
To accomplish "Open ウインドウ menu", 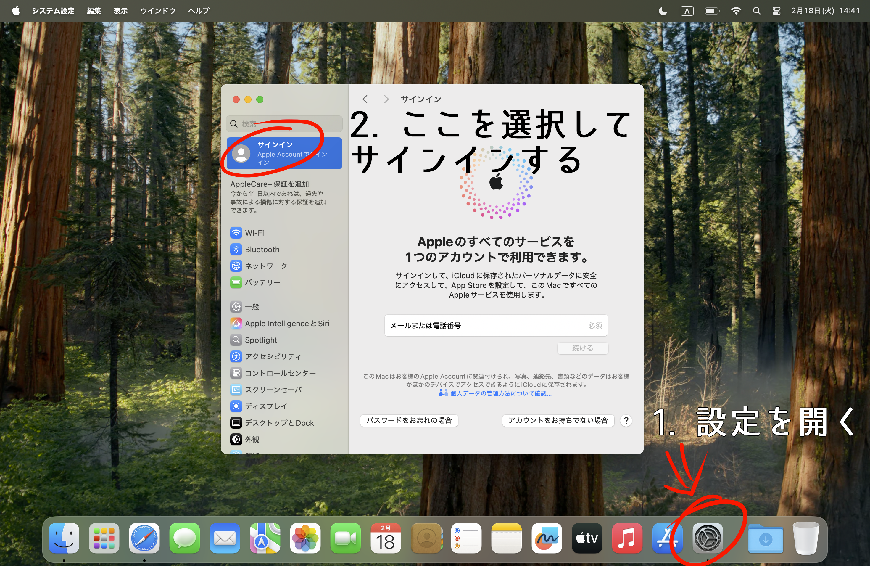I will pos(158,11).
